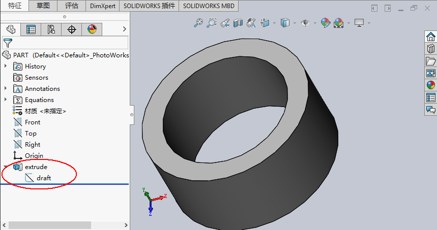The width and height of the screenshot is (437, 230).
Task: Click the expand-right panel button
Action: click(388, 8)
